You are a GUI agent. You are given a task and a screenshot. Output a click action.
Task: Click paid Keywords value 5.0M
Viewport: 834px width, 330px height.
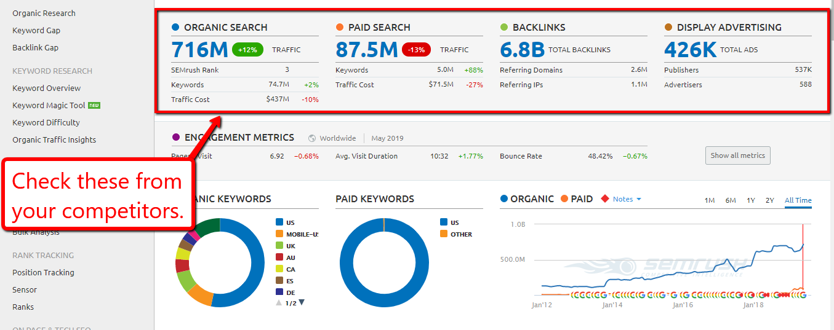[x=446, y=70]
